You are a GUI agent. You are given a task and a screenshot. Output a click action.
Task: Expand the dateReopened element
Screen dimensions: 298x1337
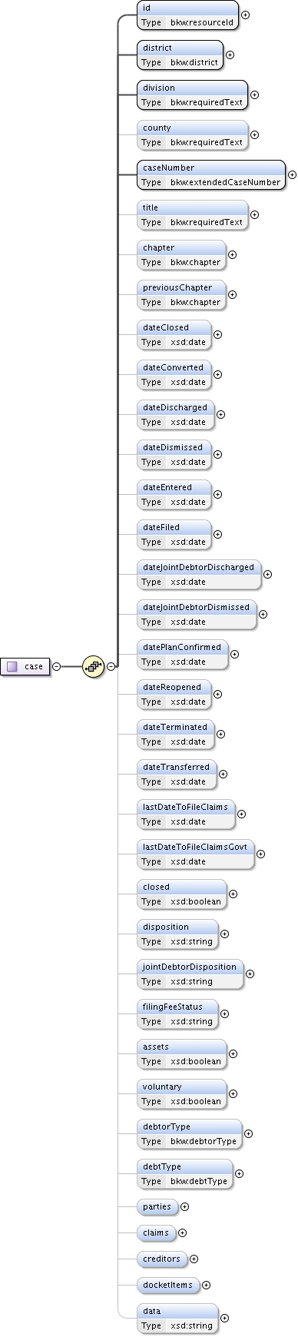point(217,694)
